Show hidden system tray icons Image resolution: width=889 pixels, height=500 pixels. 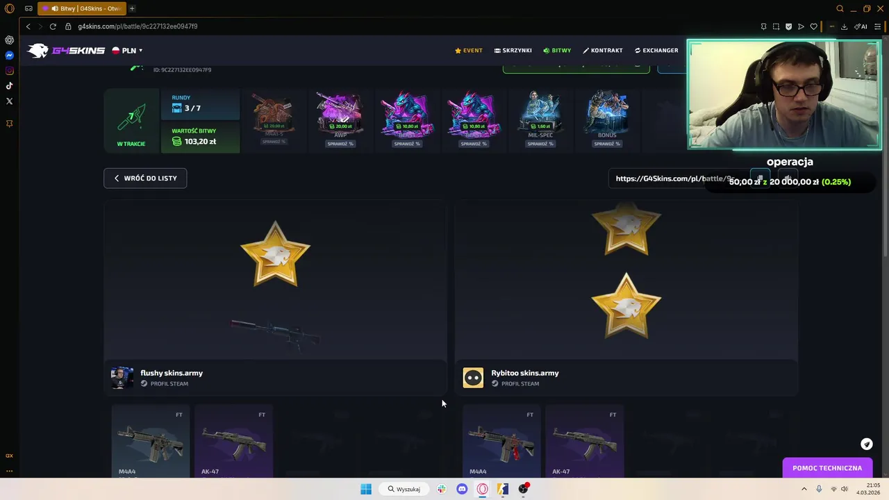click(x=804, y=489)
